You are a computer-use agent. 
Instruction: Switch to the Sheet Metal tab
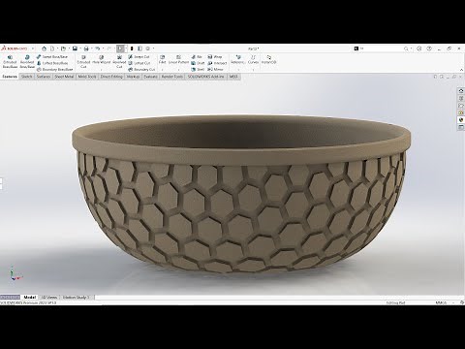(x=64, y=77)
